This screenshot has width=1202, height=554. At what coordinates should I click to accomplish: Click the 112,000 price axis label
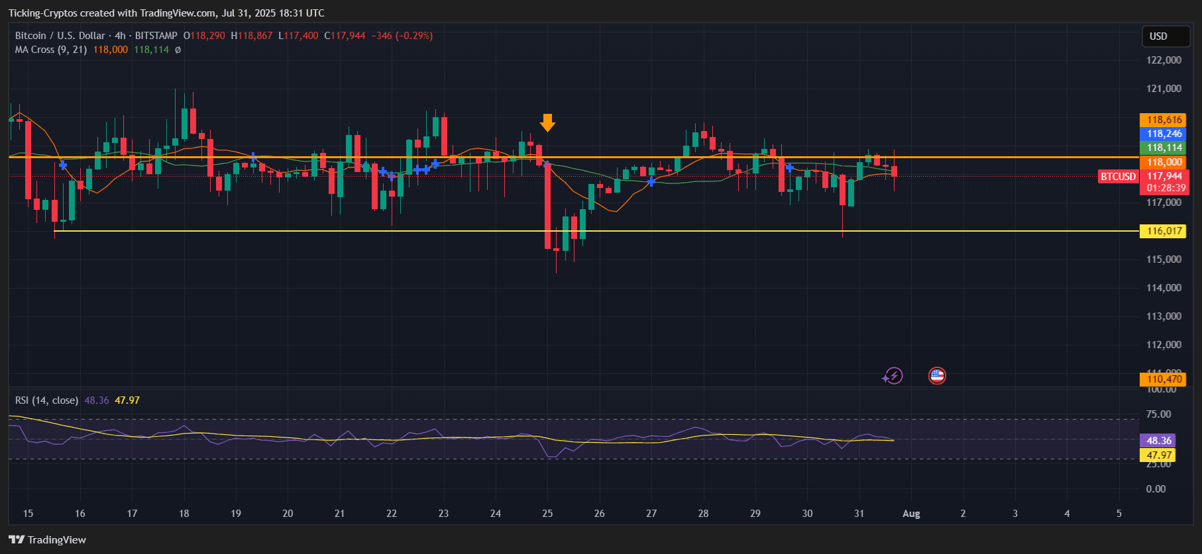[x=1164, y=345]
